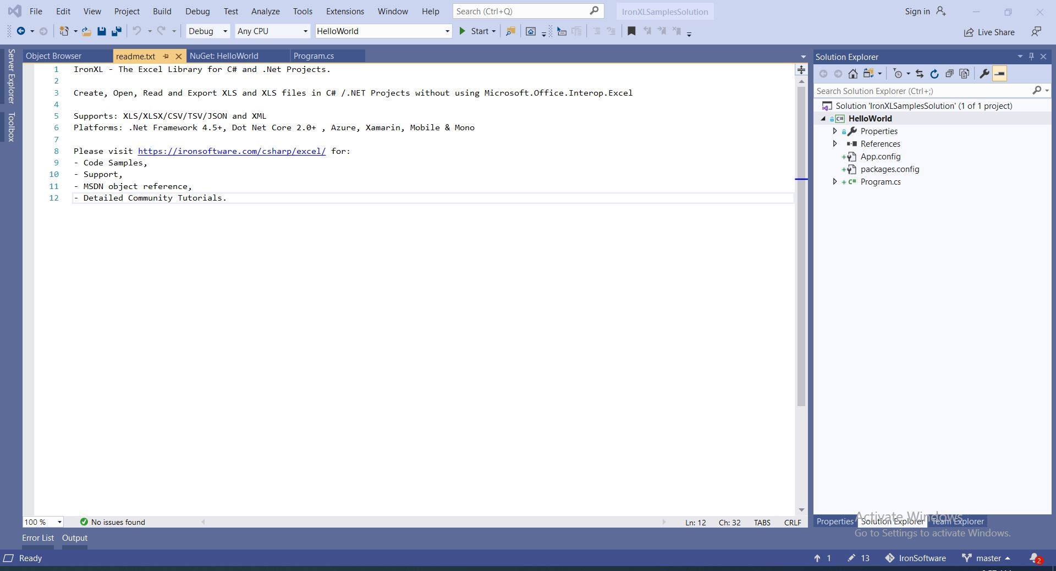Click the Navigate Backward toolbar arrow
Image resolution: width=1056 pixels, height=571 pixels.
21,31
